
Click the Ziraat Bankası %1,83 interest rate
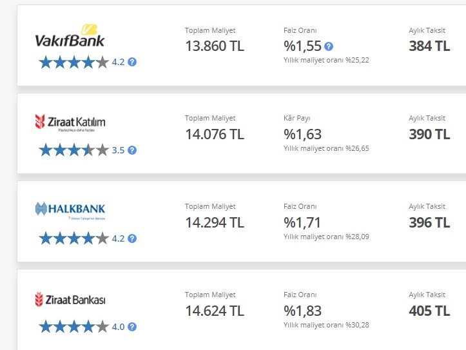(302, 311)
